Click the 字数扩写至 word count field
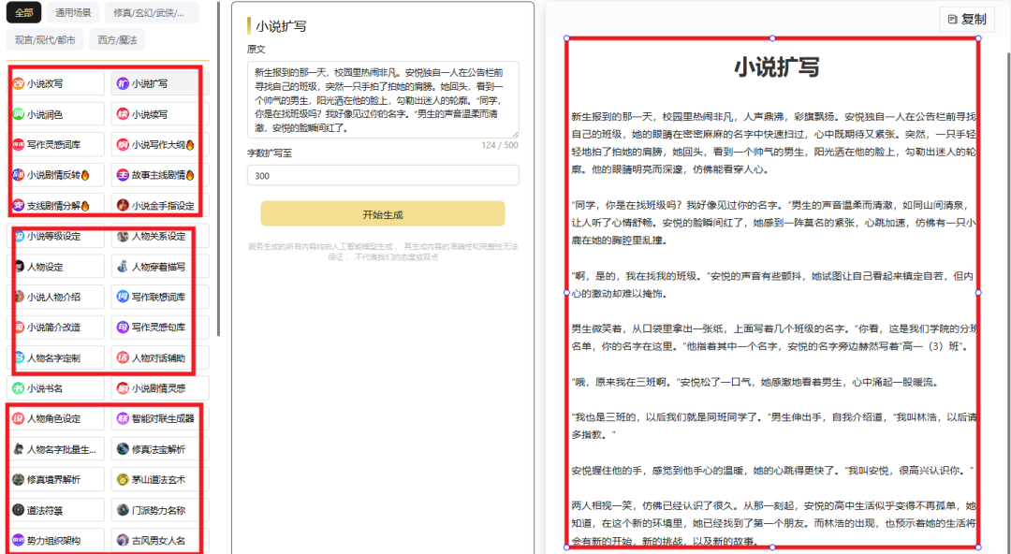Screen dimensions: 1011x554 click(382, 174)
